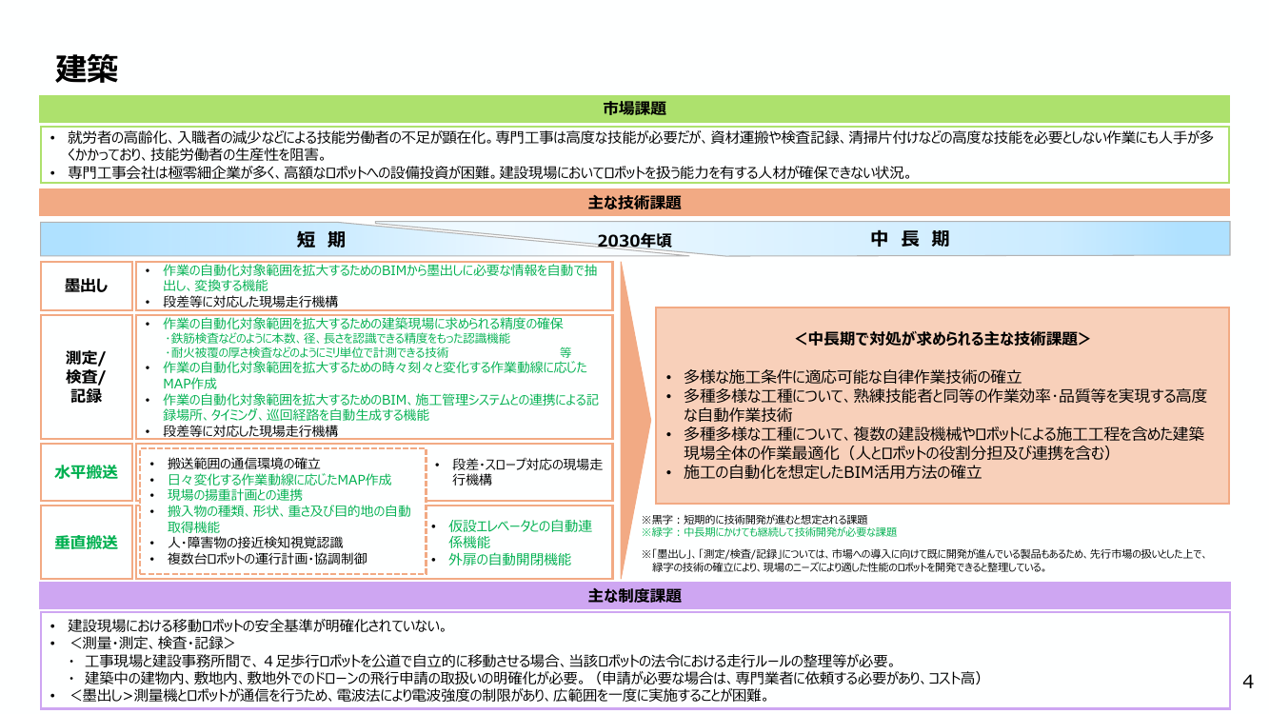Select the 中長期 timeline label

point(910,239)
